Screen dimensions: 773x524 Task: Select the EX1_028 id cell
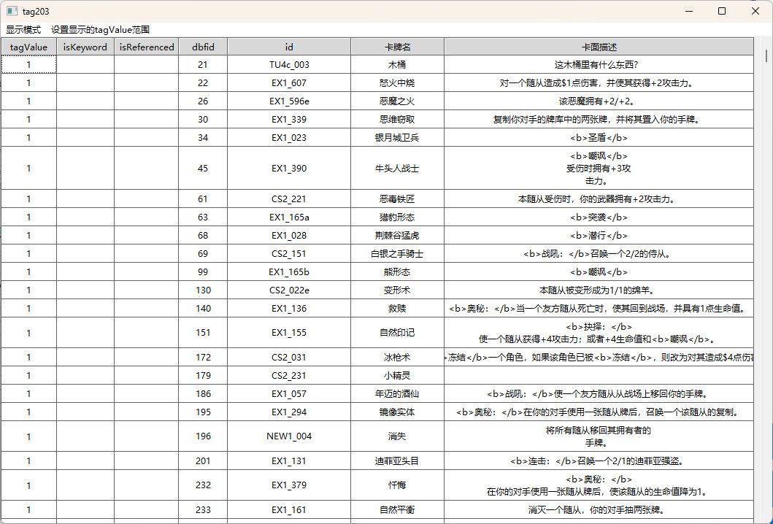[x=289, y=235]
